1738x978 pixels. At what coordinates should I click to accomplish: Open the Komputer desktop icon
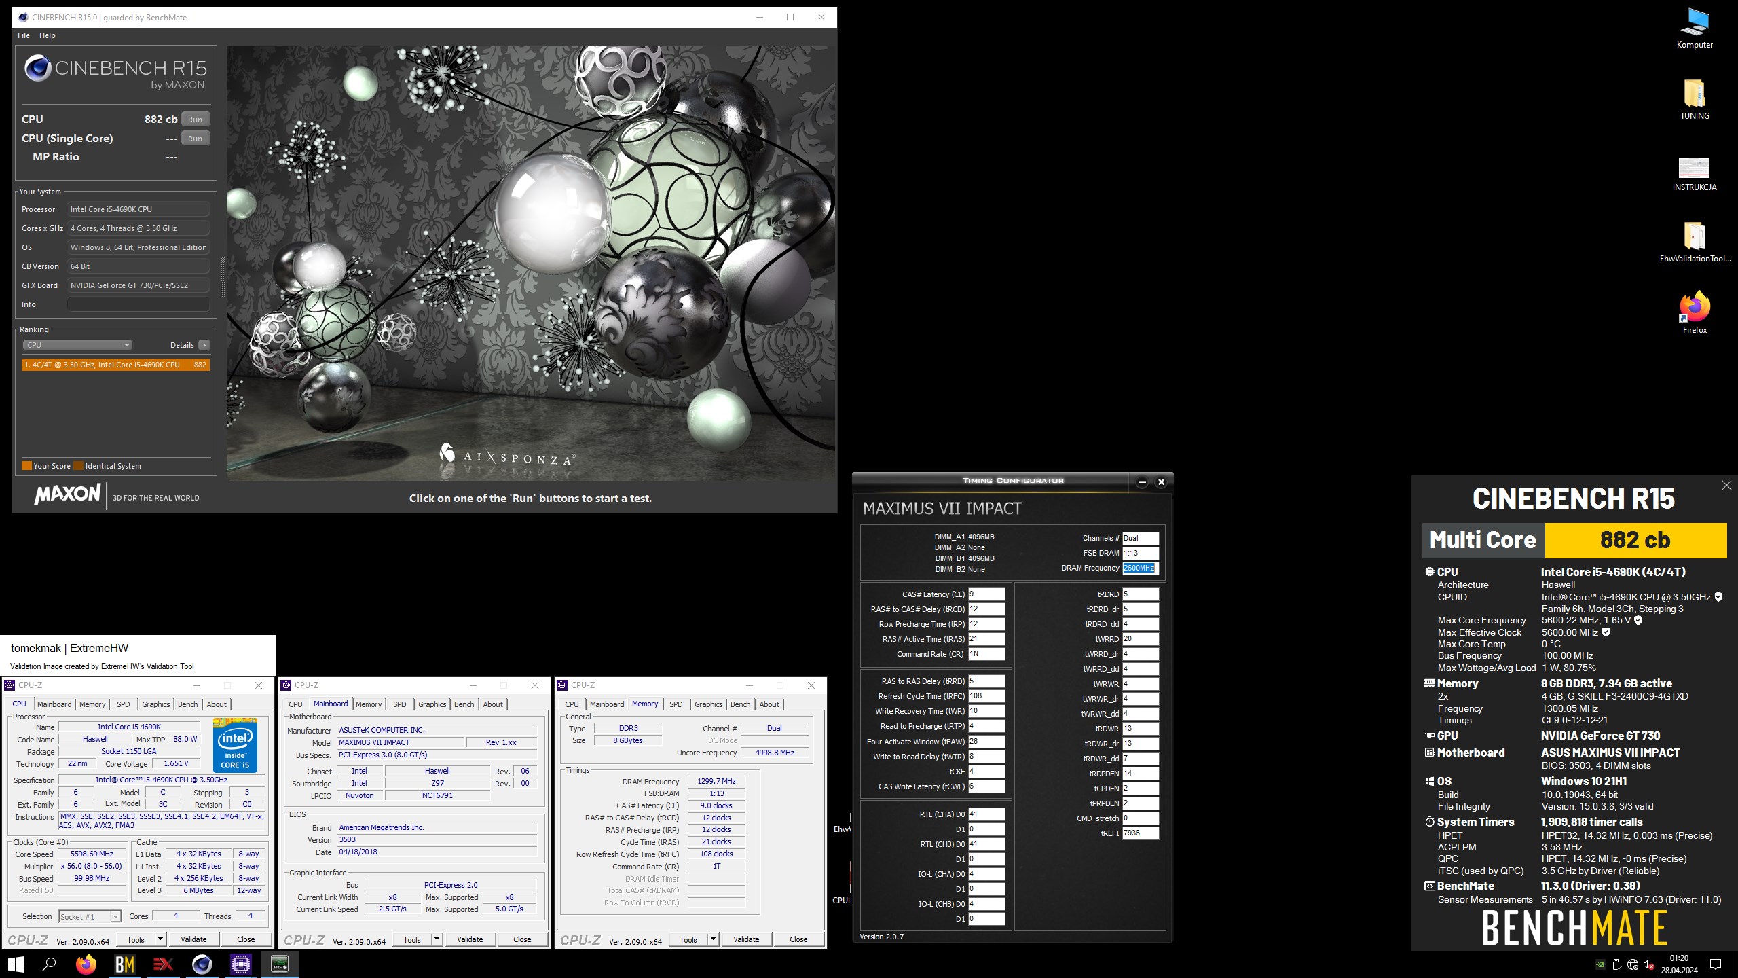(x=1695, y=29)
